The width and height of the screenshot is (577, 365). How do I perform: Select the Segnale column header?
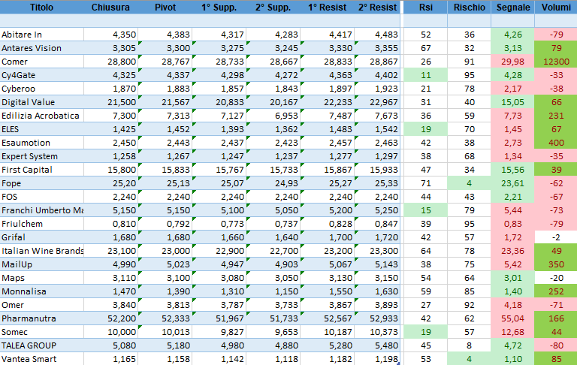pos(513,8)
